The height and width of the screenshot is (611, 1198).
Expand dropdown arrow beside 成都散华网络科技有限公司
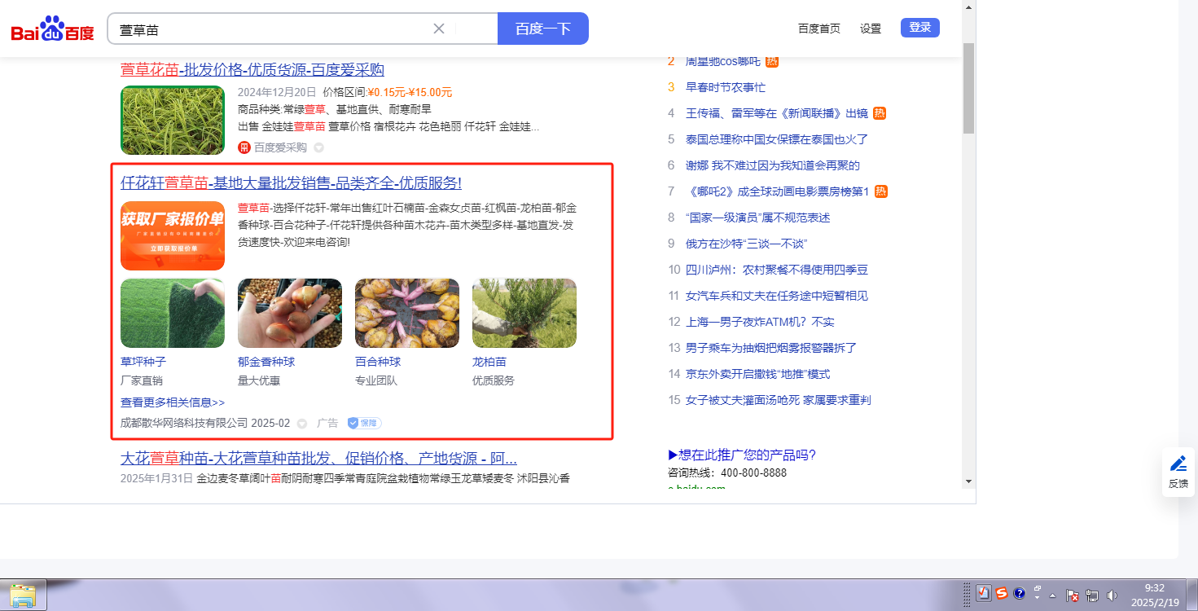[x=302, y=424]
